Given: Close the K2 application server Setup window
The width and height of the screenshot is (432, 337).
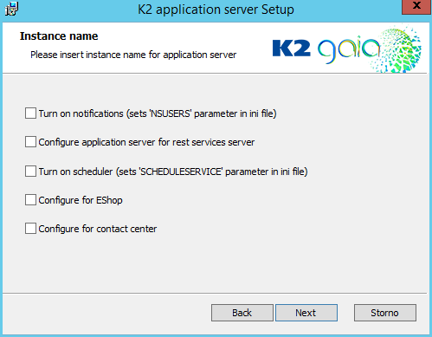Looking at the screenshot, I should (416, 6).
